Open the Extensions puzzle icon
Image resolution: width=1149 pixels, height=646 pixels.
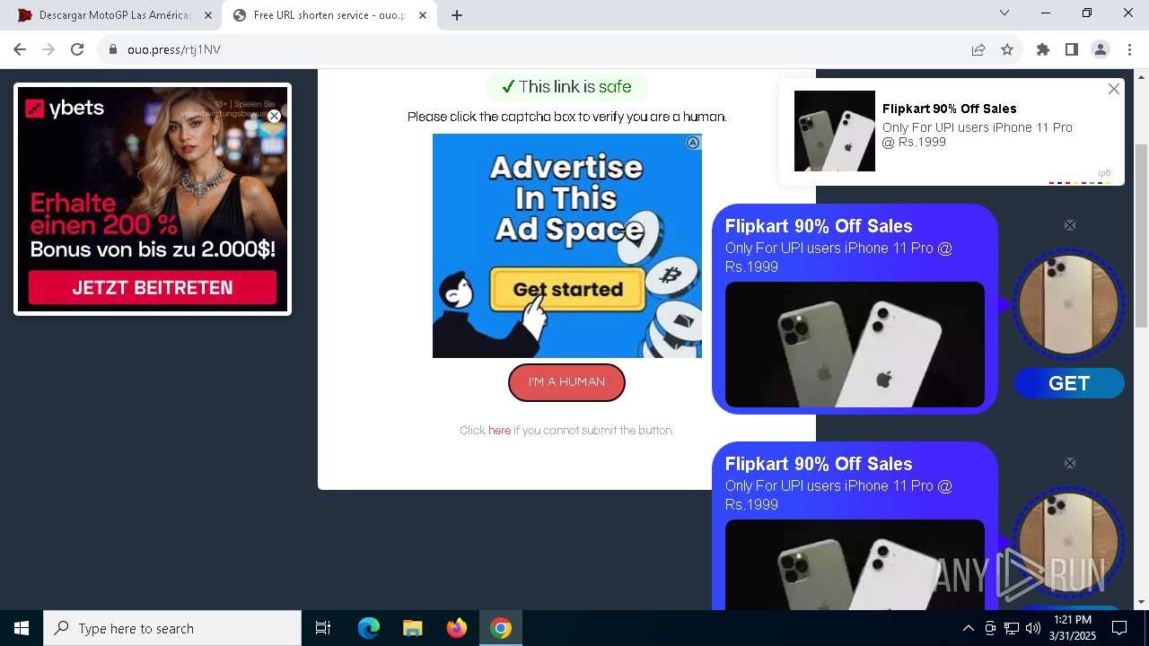pyautogui.click(x=1043, y=49)
